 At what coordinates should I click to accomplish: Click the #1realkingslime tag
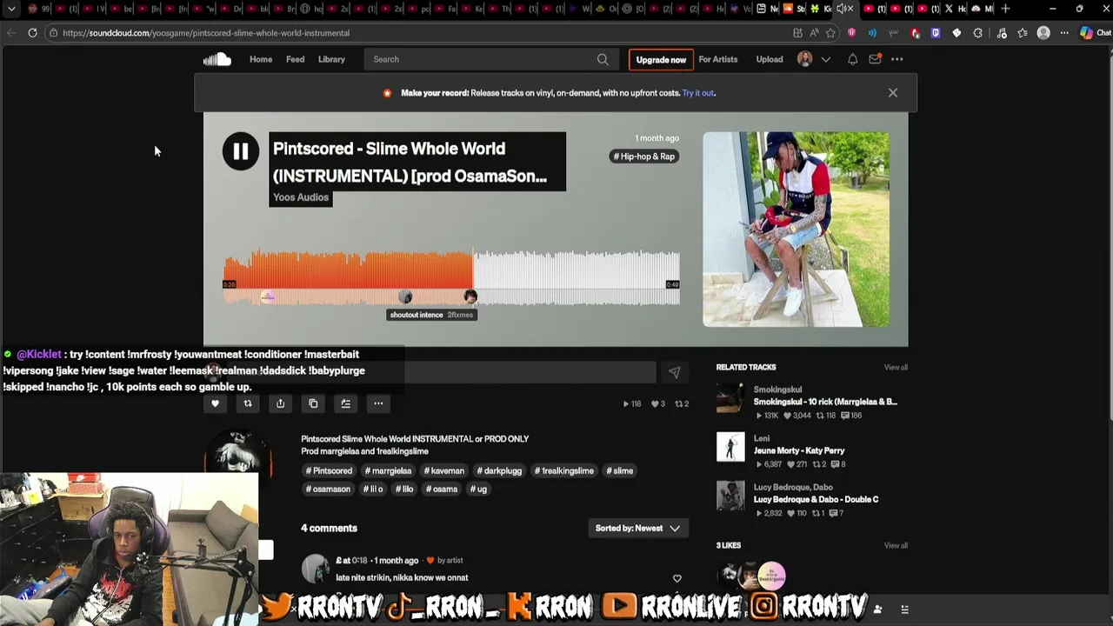[564, 471]
